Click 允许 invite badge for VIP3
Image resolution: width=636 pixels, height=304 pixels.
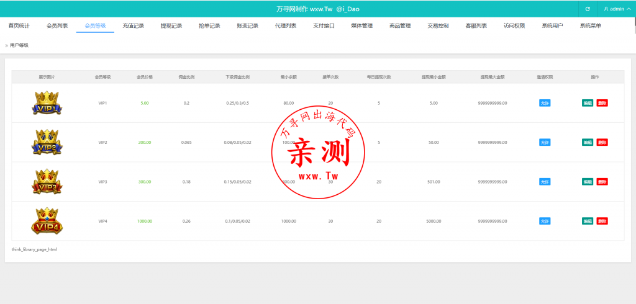[545, 182]
